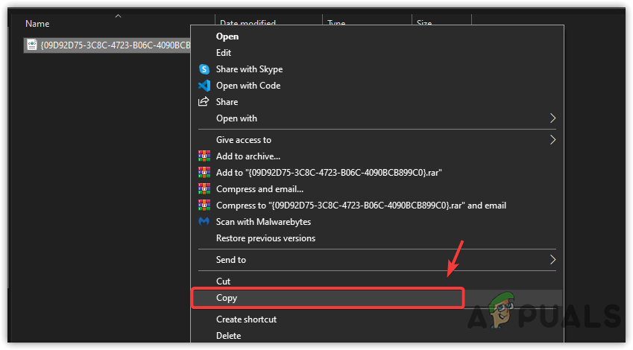Image resolution: width=633 pixels, height=350 pixels.
Task: Click WinRAR icon beside Compress and email
Action: point(204,188)
